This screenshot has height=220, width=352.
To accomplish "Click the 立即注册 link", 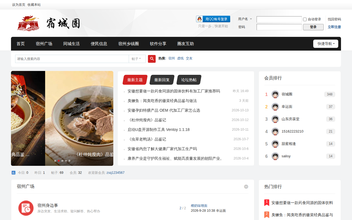I will 334,27.
